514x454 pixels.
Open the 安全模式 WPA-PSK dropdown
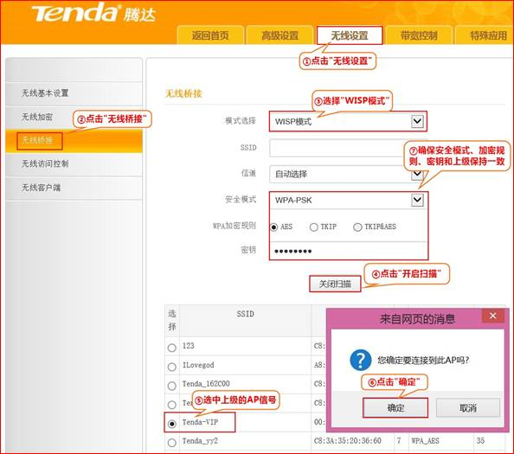point(349,200)
